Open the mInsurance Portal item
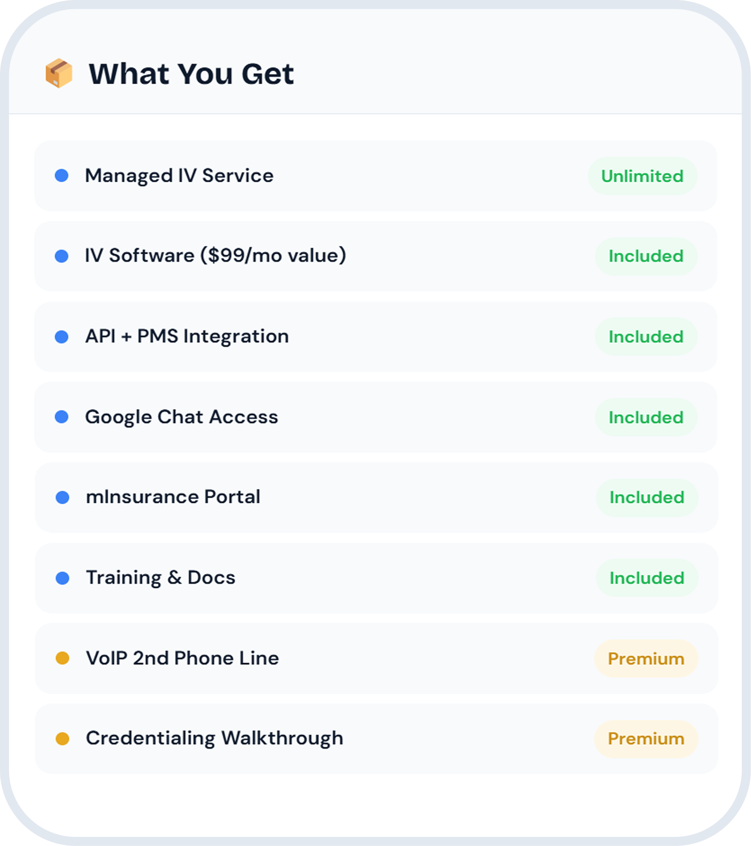751x846 pixels. point(173,497)
